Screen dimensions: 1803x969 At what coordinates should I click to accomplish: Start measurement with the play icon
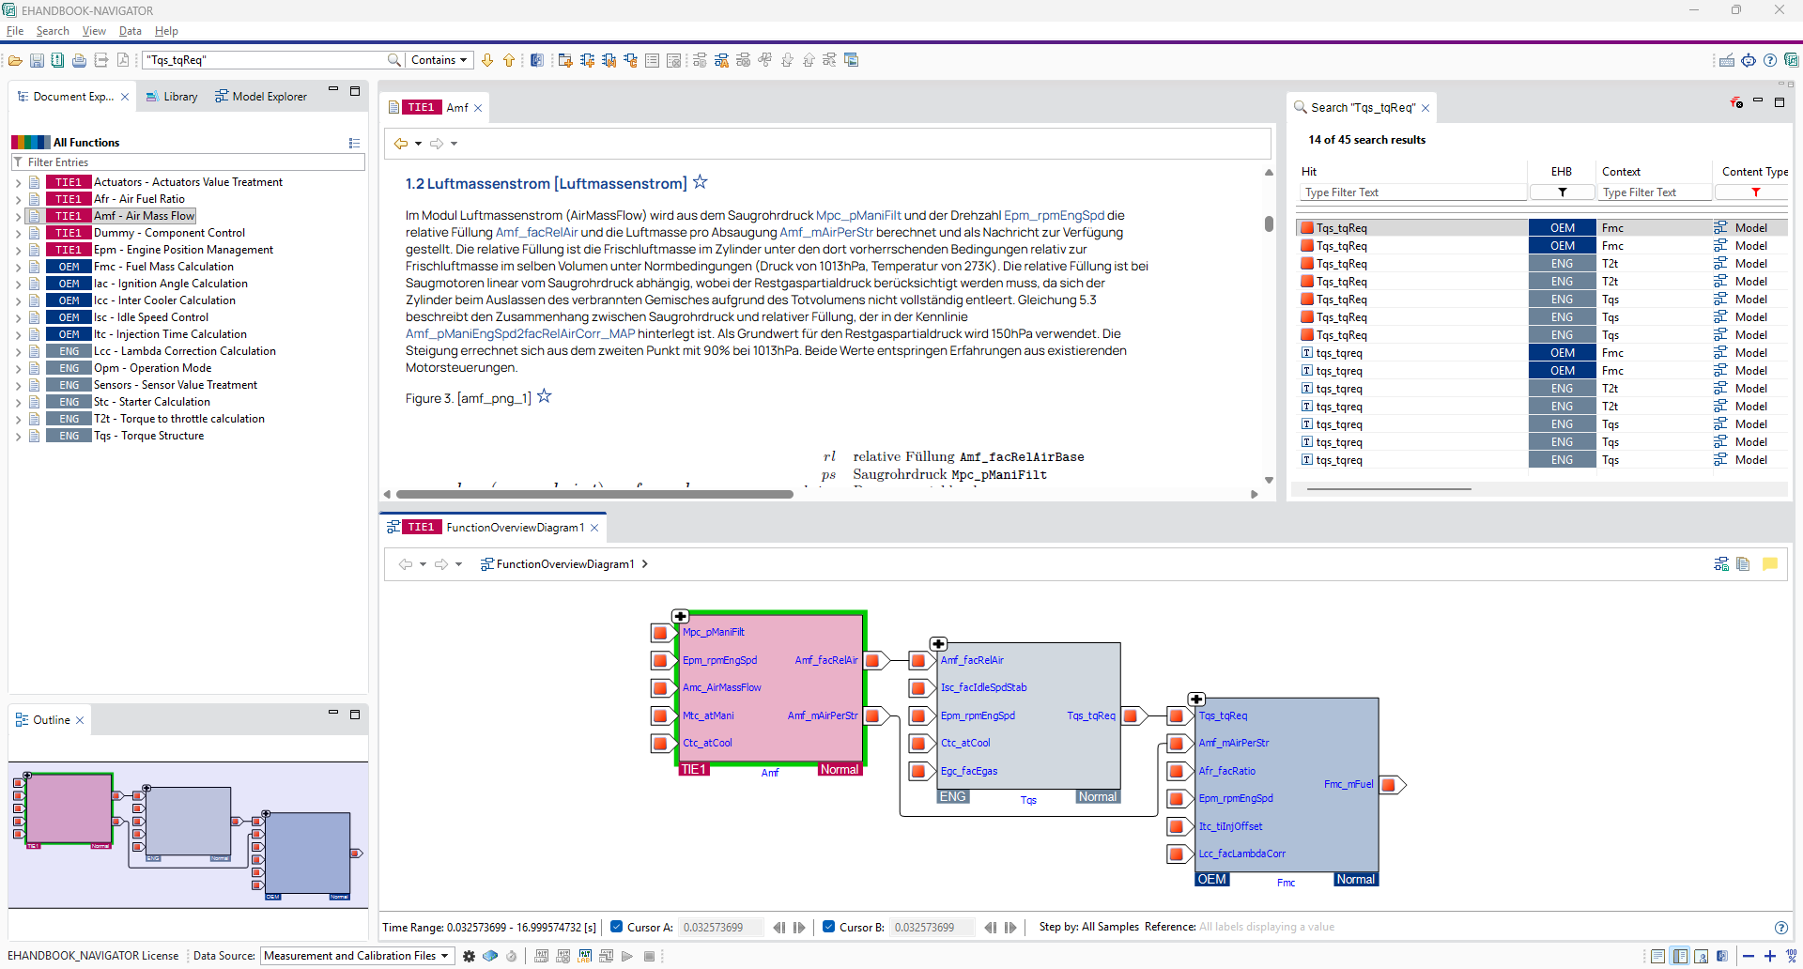click(627, 956)
